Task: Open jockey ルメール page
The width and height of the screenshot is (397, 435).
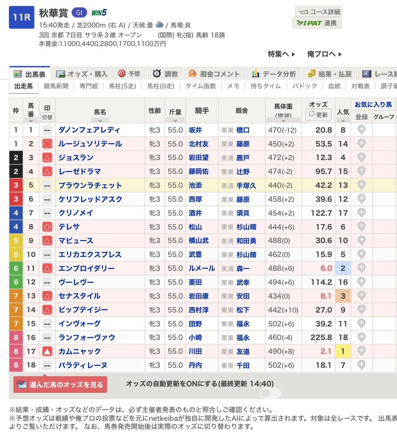Action: [x=202, y=268]
